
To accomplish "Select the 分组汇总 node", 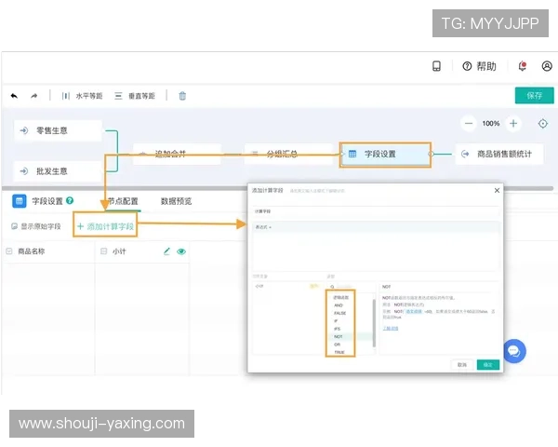I will click(288, 154).
